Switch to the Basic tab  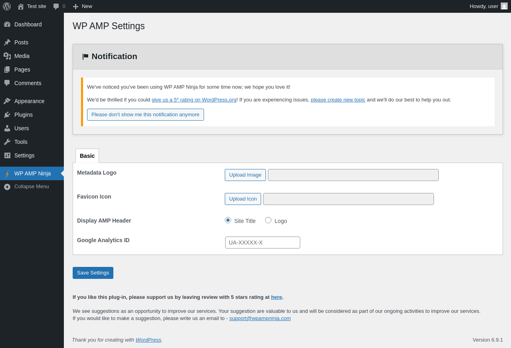tap(87, 156)
